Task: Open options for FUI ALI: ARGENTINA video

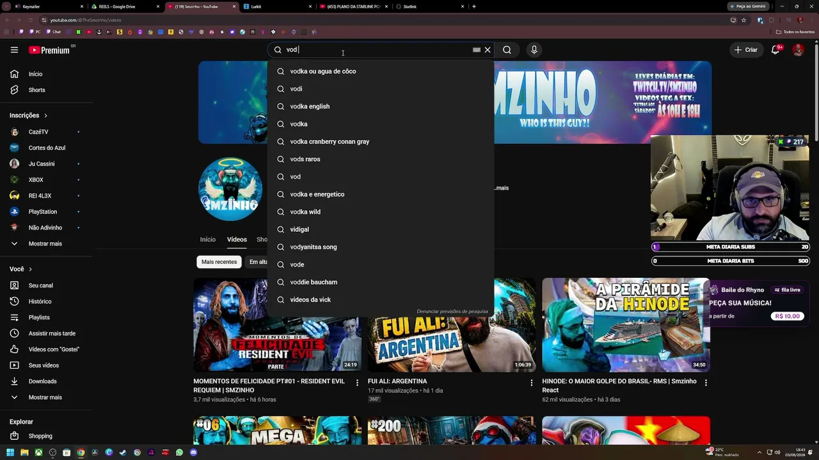Action: 531,383
